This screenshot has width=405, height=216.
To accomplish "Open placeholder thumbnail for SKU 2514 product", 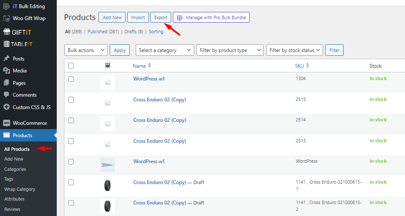I will (108, 124).
